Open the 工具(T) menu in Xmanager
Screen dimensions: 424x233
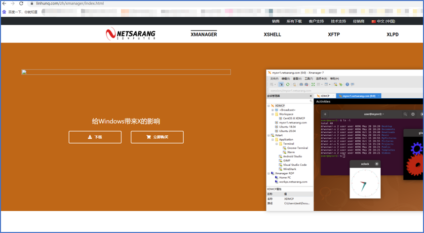click(x=308, y=78)
